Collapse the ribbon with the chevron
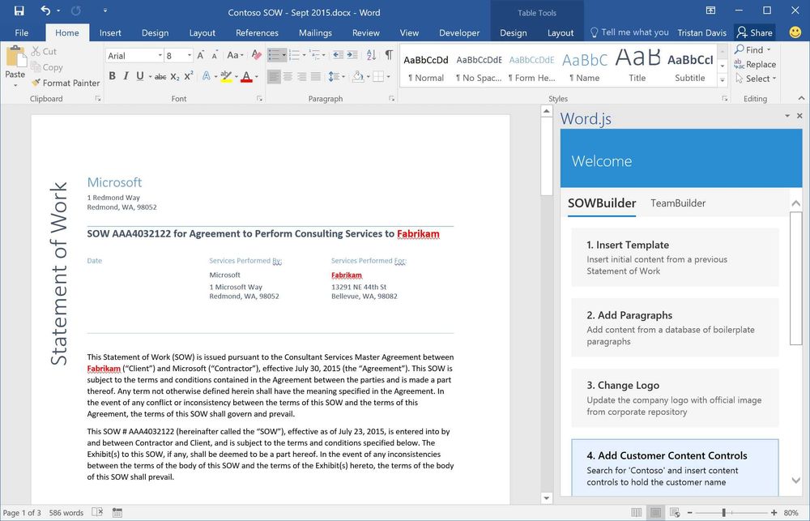The width and height of the screenshot is (810, 521). point(801,98)
